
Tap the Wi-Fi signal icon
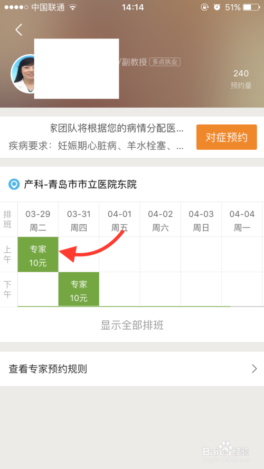tap(73, 7)
